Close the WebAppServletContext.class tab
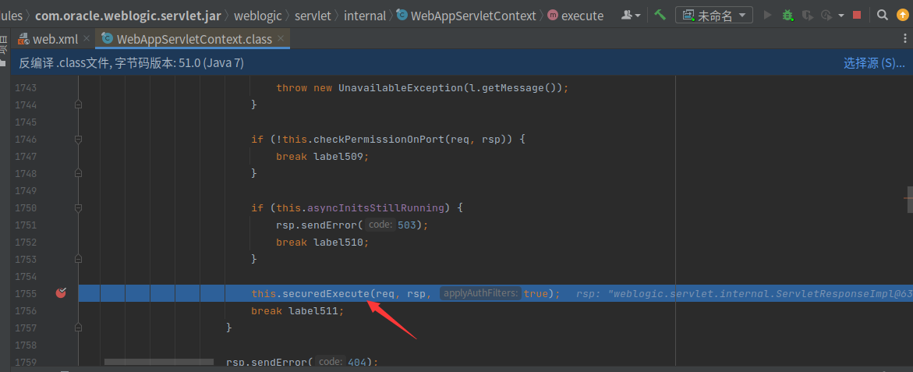 click(281, 39)
